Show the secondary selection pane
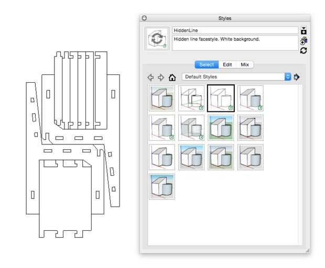This screenshot has width=325, height=268. [304, 31]
